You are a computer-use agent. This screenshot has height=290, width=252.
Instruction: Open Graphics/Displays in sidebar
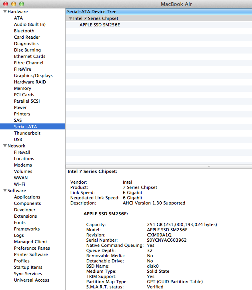pyautogui.click(x=33, y=75)
